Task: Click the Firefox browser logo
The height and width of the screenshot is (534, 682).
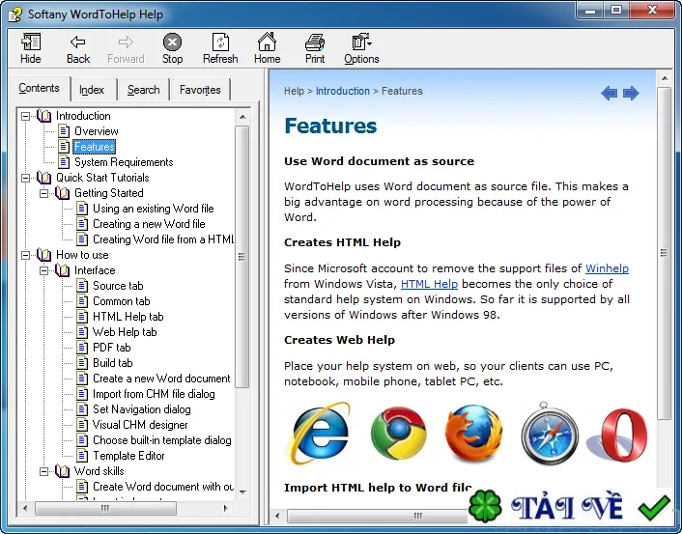Action: (x=473, y=434)
